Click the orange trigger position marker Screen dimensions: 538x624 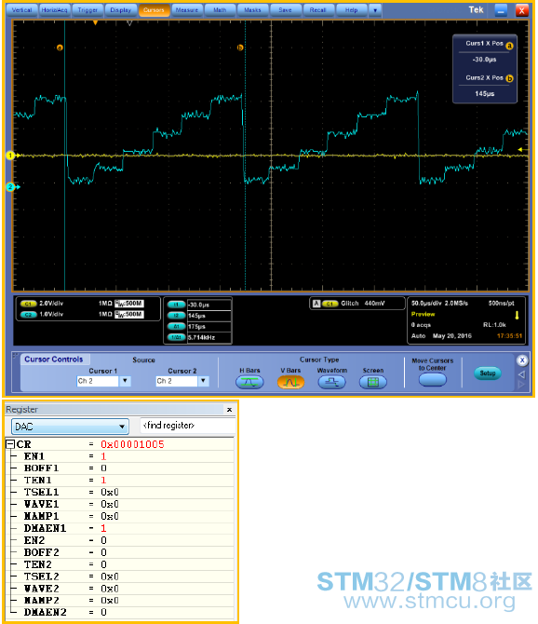coord(95,23)
